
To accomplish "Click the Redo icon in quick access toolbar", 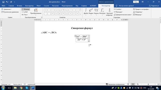I will click(11, 2).
